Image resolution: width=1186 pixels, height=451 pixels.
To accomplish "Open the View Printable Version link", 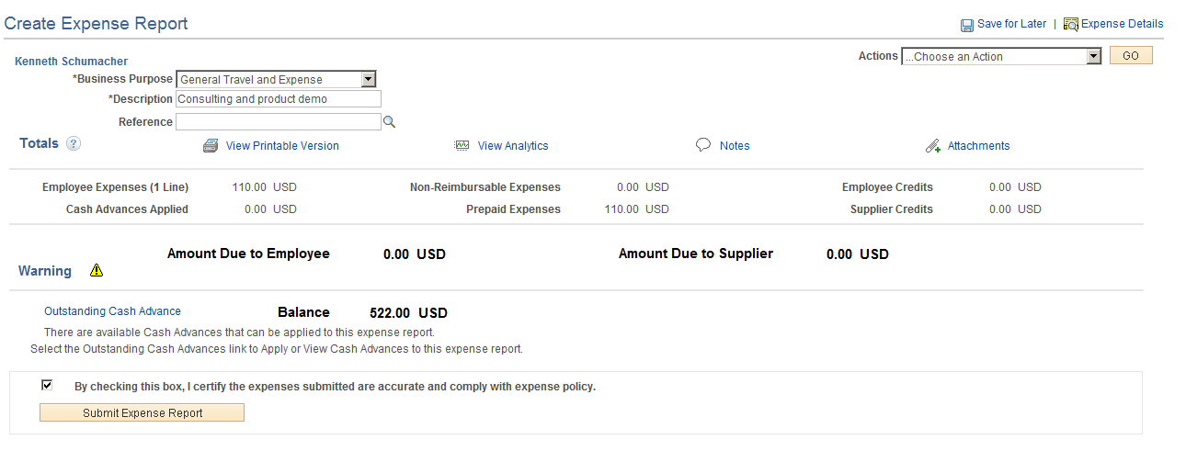I will [x=282, y=146].
